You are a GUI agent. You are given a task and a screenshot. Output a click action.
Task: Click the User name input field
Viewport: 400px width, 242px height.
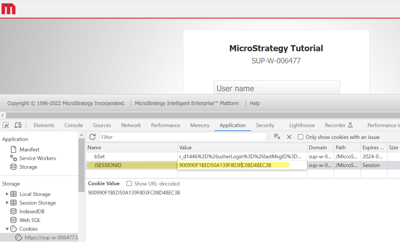(x=277, y=88)
